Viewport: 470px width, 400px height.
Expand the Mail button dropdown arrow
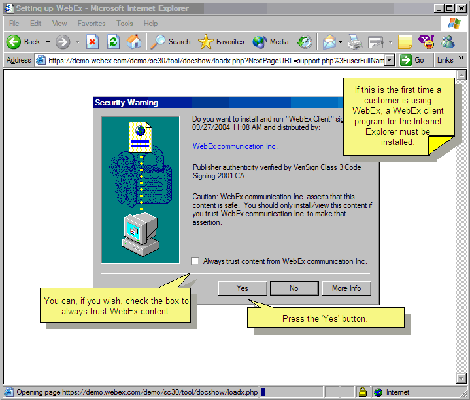tap(341, 42)
